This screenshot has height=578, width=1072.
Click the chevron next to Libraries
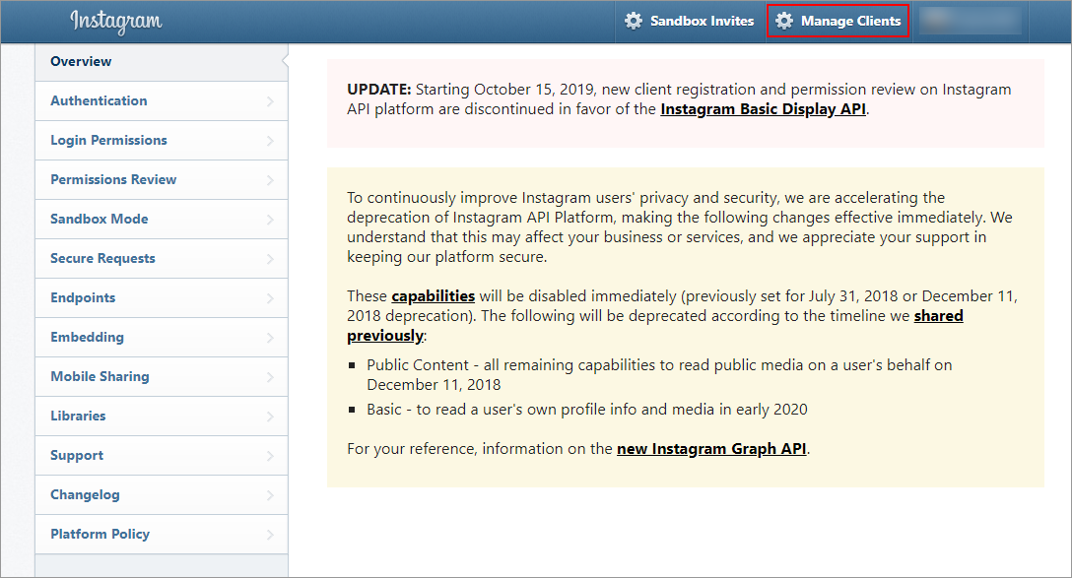tap(270, 417)
